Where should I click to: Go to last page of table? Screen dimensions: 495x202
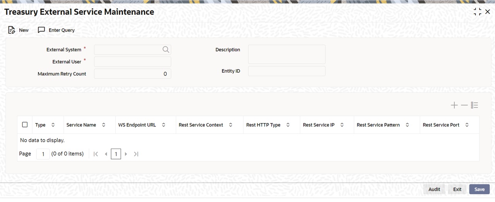136,154
